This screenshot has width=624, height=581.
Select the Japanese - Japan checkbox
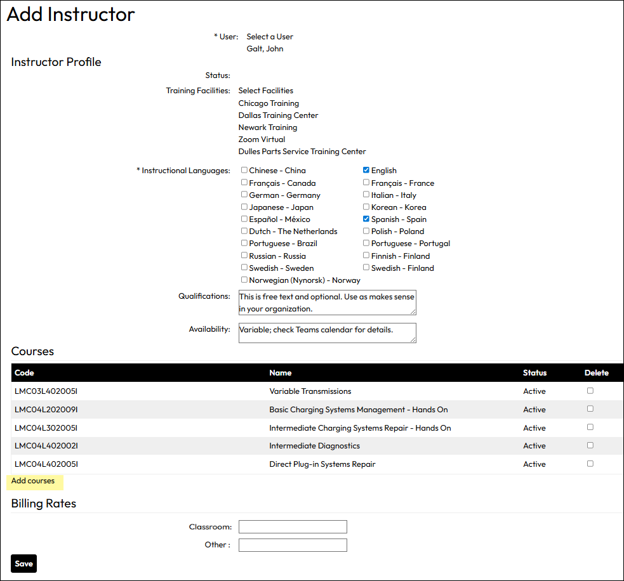click(244, 206)
